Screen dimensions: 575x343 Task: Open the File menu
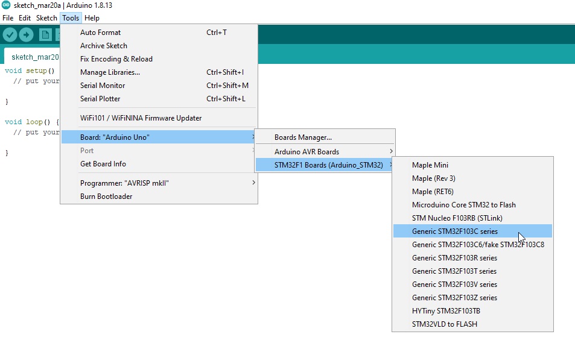[8, 18]
